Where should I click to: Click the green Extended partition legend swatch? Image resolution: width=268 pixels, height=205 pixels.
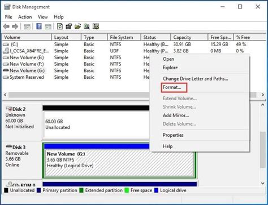[81, 190]
